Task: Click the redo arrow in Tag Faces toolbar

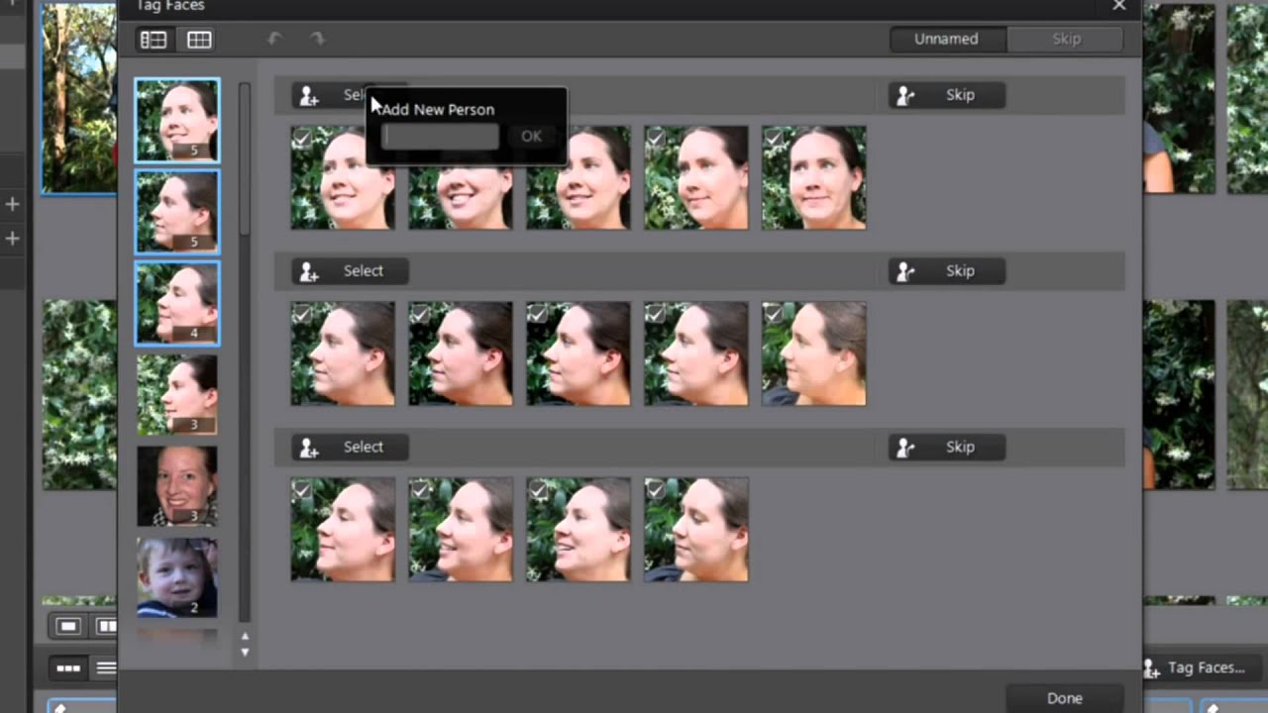Action: pyautogui.click(x=317, y=40)
